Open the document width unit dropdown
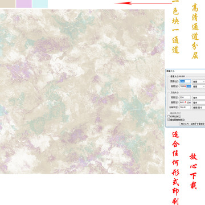 point(199,97)
